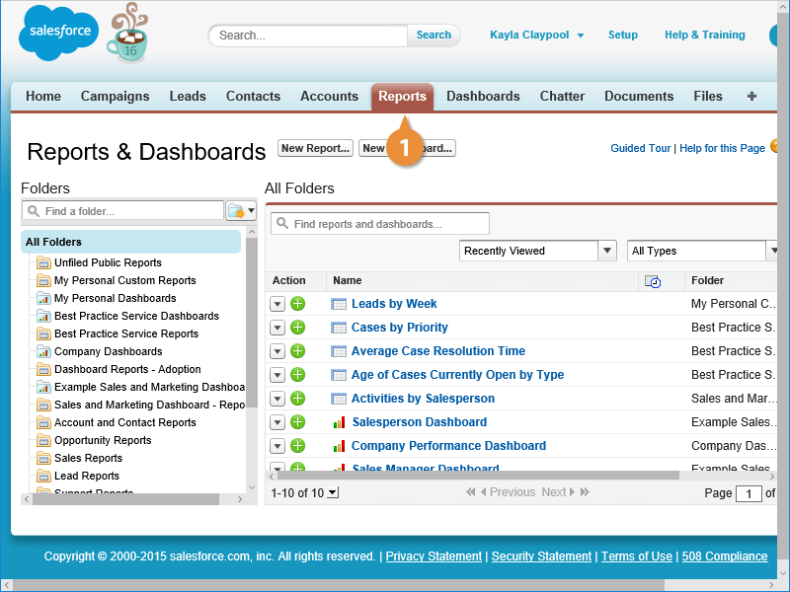Click report icon beside Leads by Week
This screenshot has width=790, height=592.
pyautogui.click(x=339, y=304)
